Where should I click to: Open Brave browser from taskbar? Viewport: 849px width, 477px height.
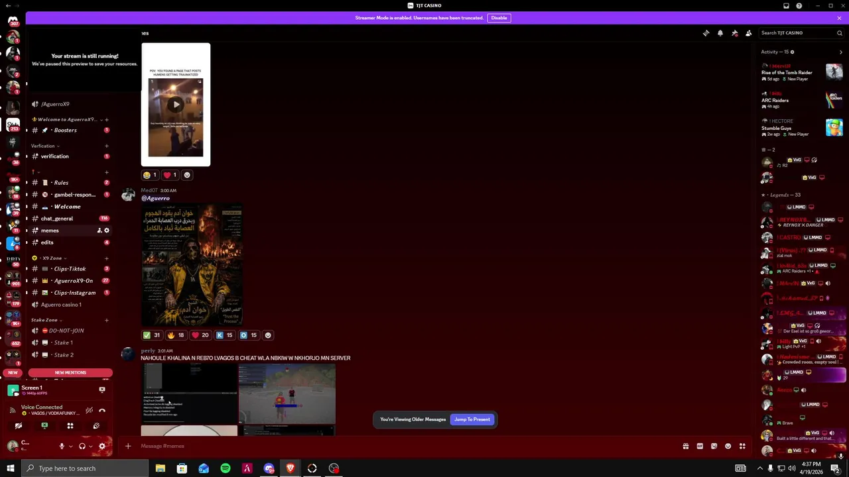click(x=291, y=468)
